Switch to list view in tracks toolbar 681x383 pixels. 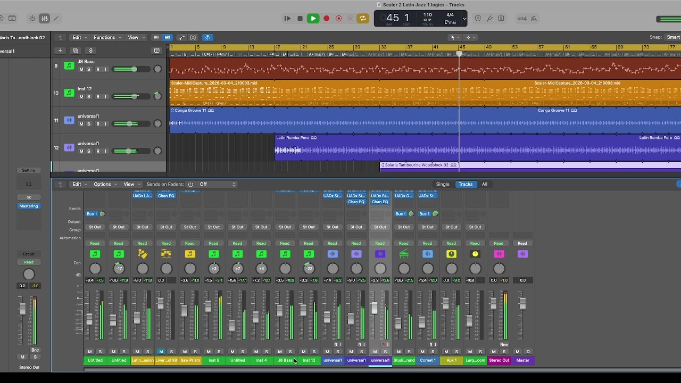[167, 38]
